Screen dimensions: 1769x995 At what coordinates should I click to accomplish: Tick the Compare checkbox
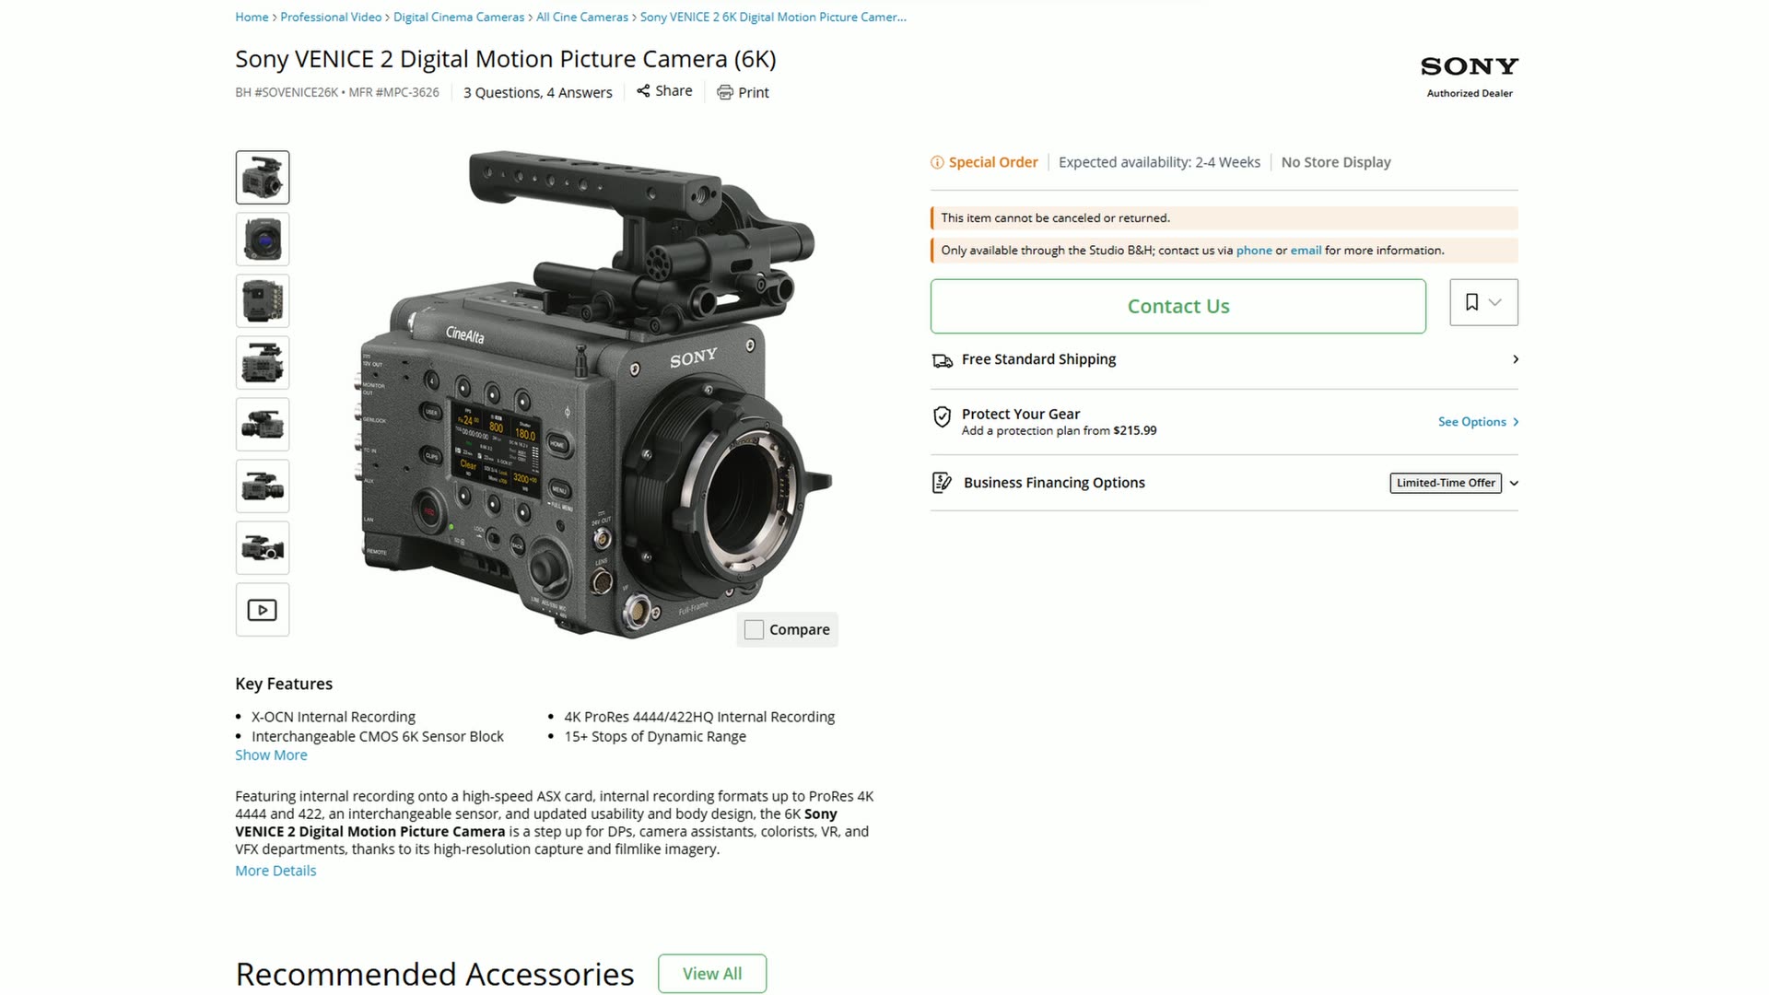coord(754,630)
